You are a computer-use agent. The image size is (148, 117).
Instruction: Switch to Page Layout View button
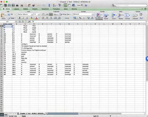[6, 114]
